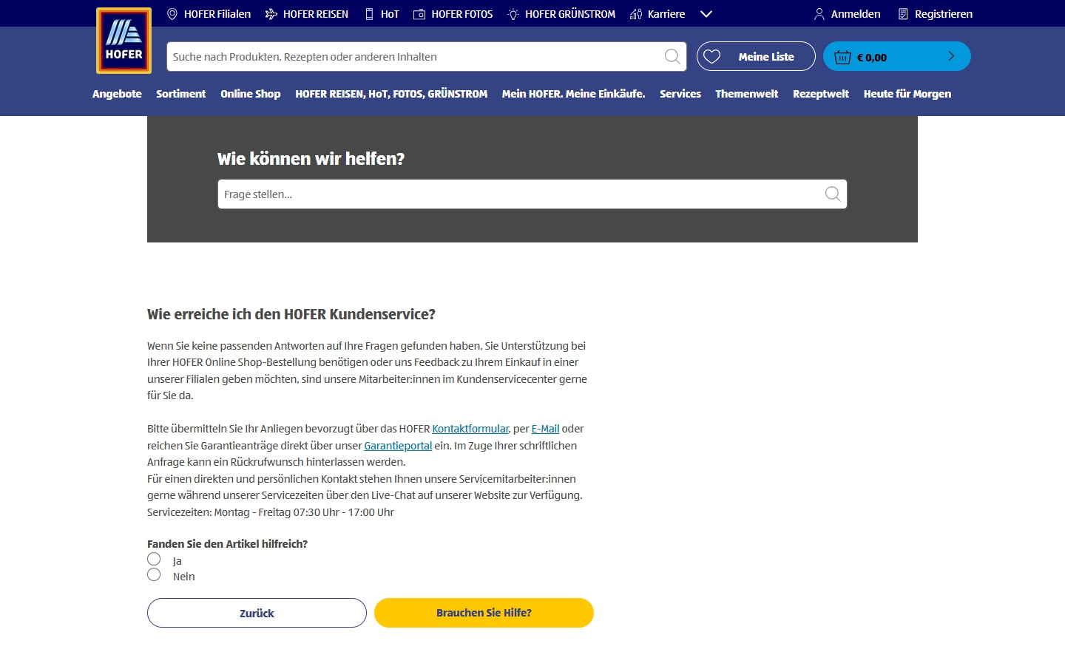Open the Online Shop menu
Viewport: 1065px width, 652px height.
251,94
